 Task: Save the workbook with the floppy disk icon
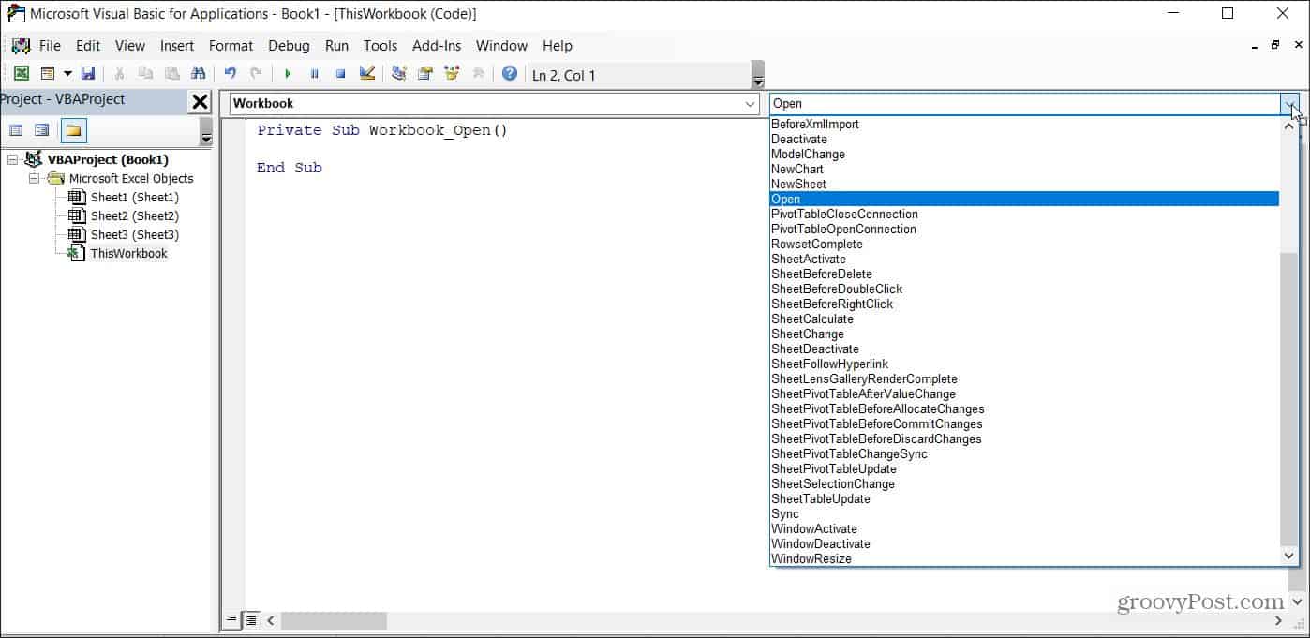(88, 74)
